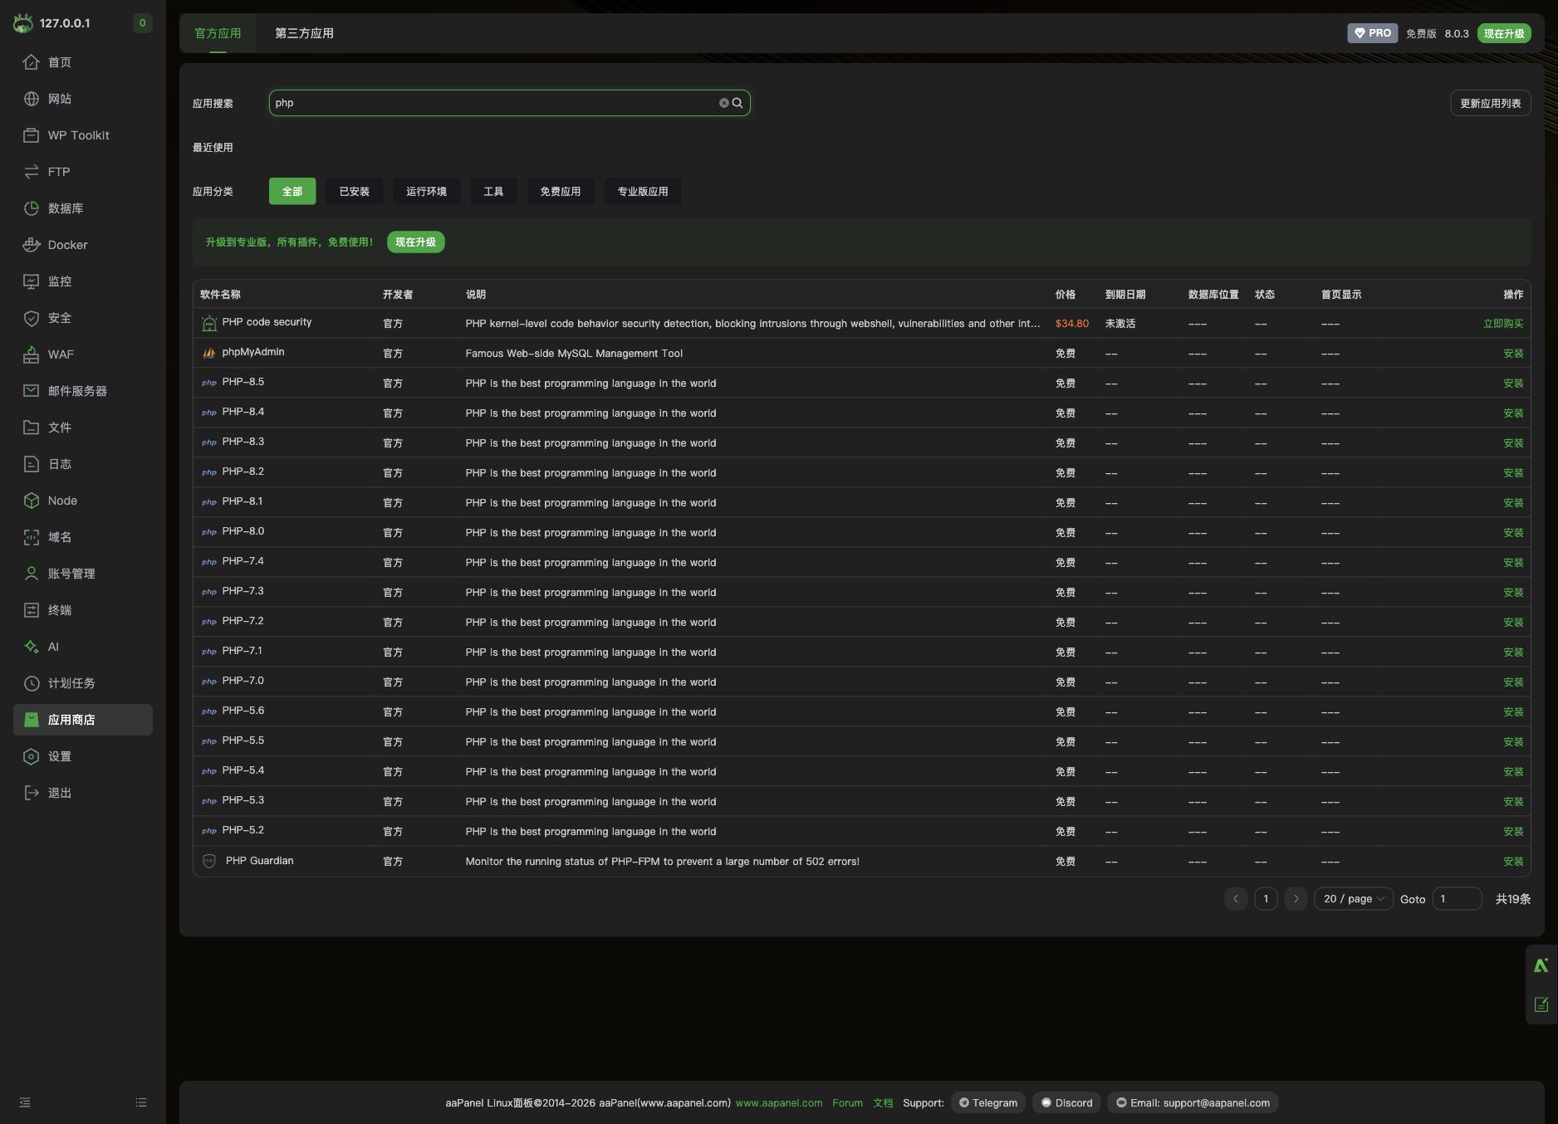The width and height of the screenshot is (1558, 1124).
Task: Open the Account Management (账号管理) icon
Action: (32, 574)
